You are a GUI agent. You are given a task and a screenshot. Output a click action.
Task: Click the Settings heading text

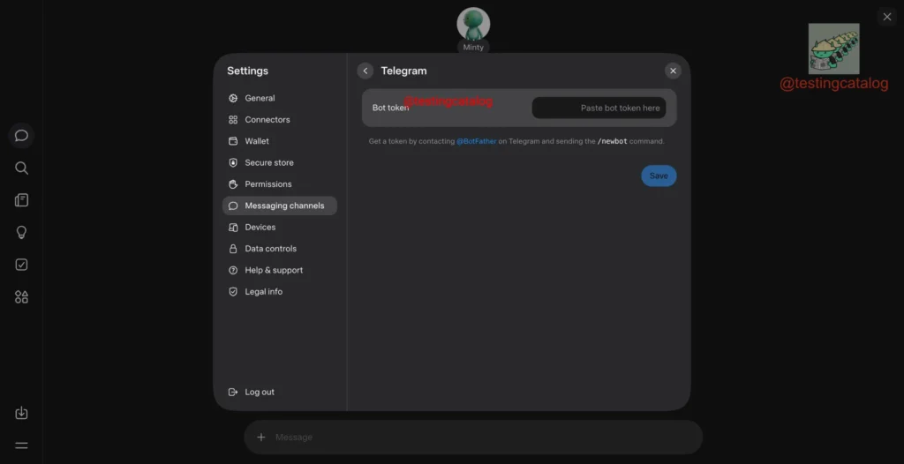click(247, 71)
